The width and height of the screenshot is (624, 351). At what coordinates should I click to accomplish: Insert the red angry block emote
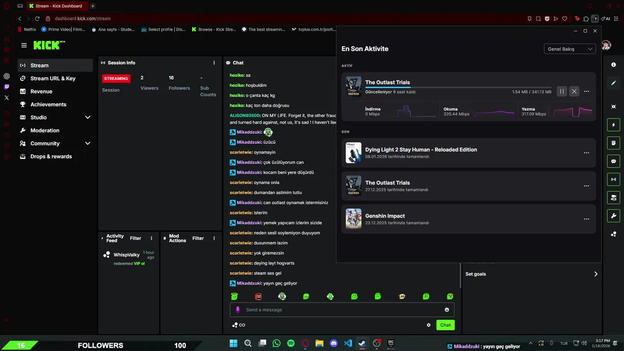coord(258,296)
